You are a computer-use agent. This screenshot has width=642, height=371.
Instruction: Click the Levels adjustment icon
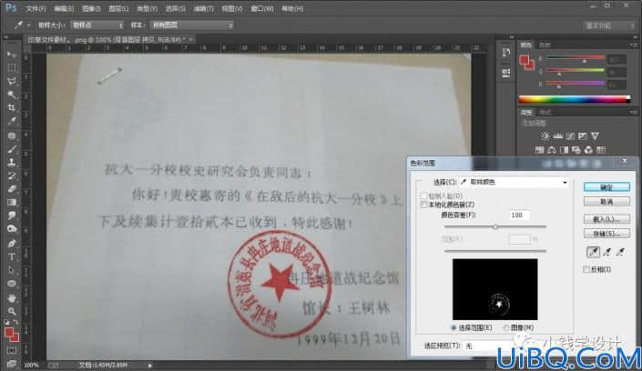557,135
